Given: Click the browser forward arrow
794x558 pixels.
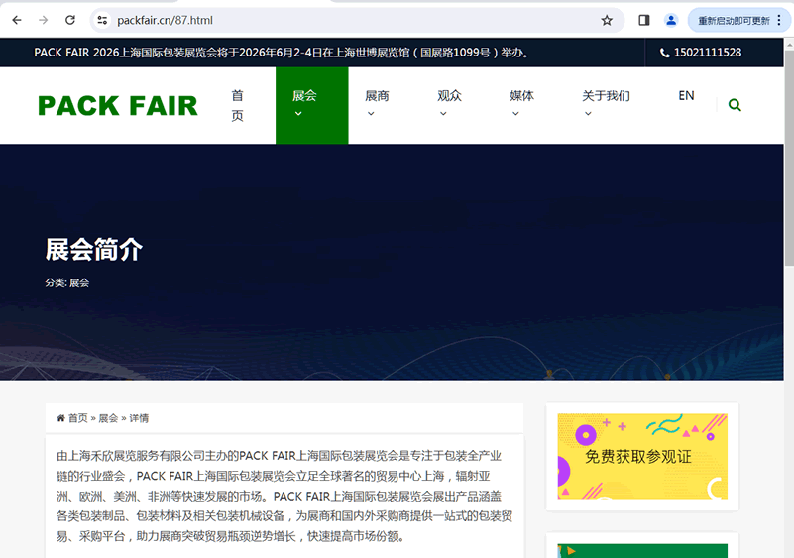Looking at the screenshot, I should point(43,20).
